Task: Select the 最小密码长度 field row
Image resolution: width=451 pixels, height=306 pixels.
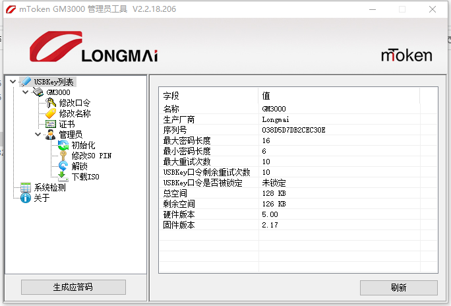Action: 298,151
